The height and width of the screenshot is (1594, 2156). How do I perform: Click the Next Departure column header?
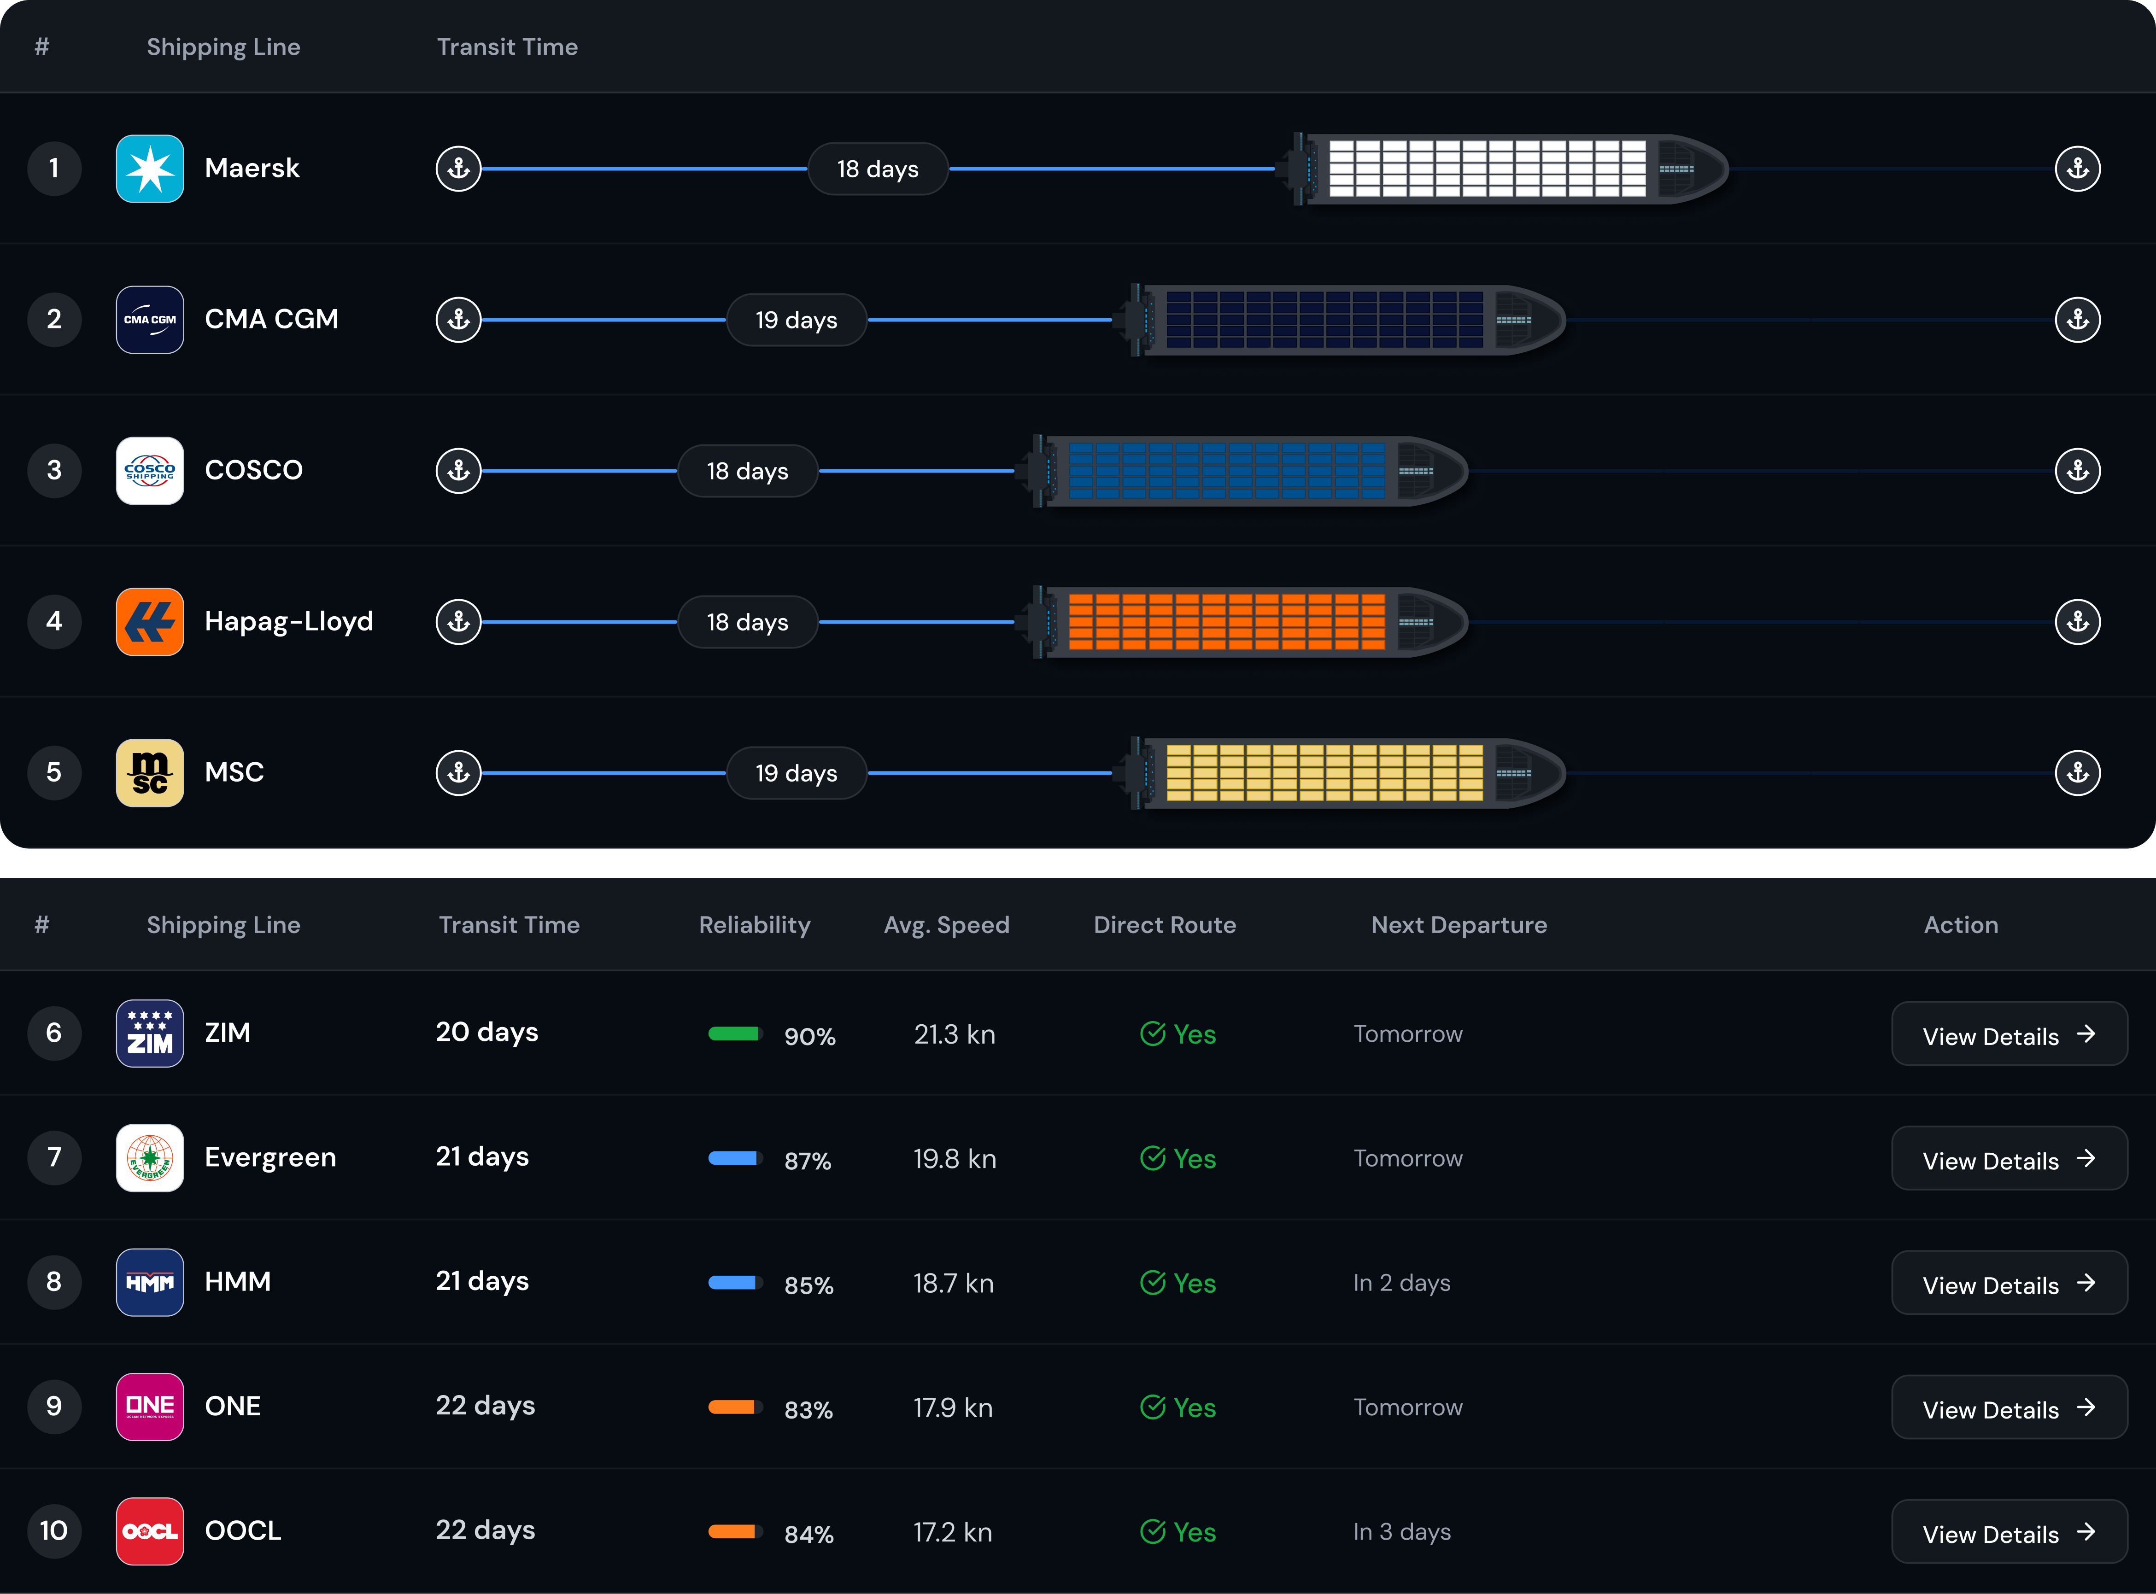tap(1459, 925)
